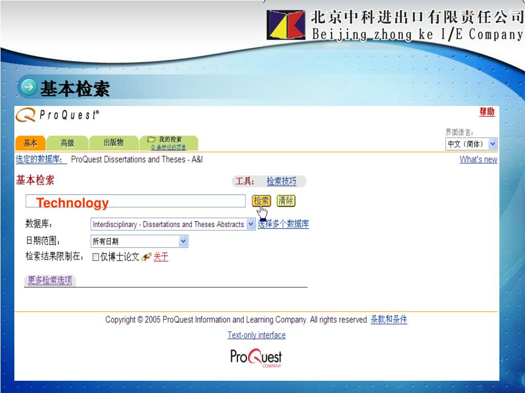Click the folder icon in 我的检索 tab
The width and height of the screenshot is (525, 393).
point(152,139)
